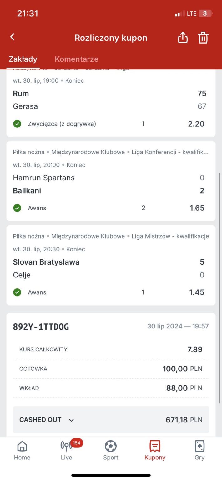Image resolution: width=222 pixels, height=481 pixels.
Task: Expand the CASHED OUT chevron
Action: pos(71,420)
